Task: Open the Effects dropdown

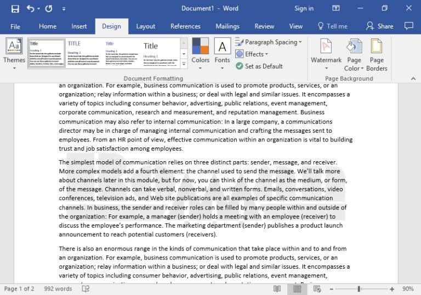Action: [x=252, y=54]
